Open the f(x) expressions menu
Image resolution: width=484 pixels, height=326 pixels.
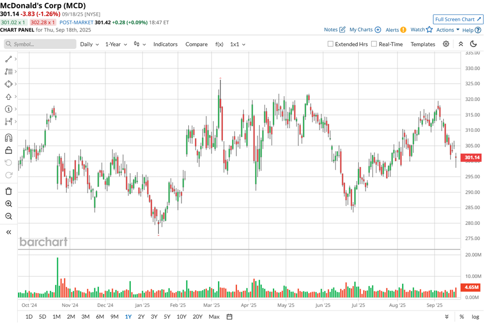click(x=219, y=44)
